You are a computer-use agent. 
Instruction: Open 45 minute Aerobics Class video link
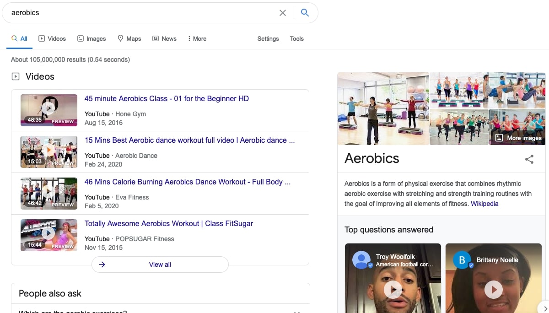167,99
